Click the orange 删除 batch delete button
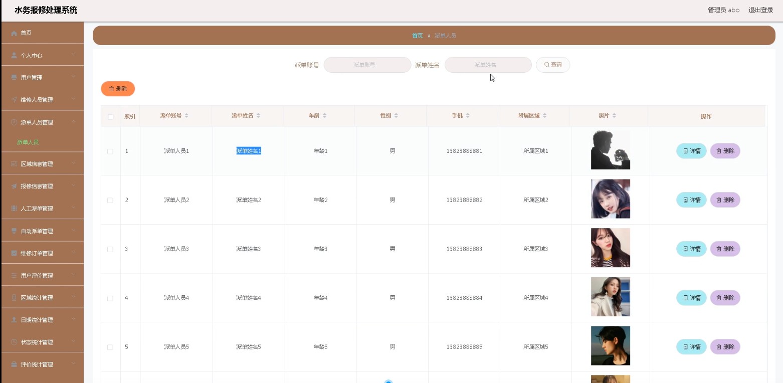 (x=118, y=89)
